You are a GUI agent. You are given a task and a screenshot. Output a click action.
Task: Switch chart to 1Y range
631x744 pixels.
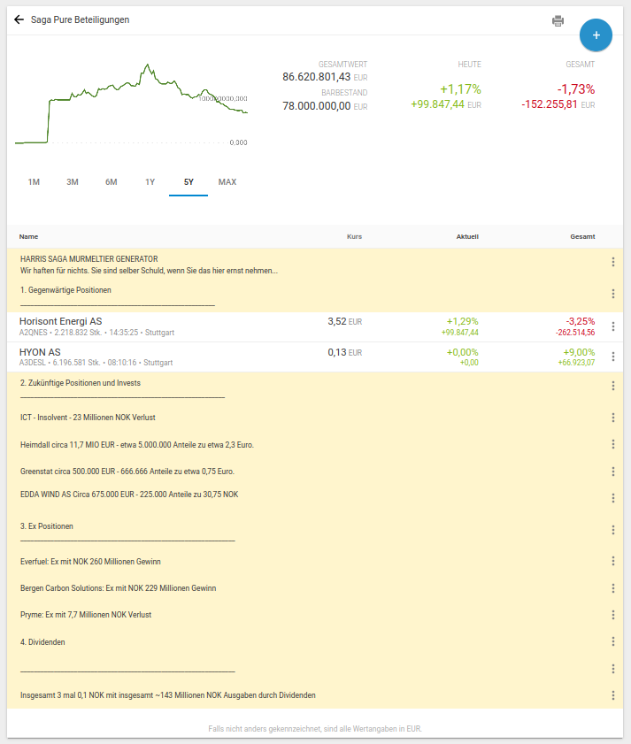pos(150,182)
